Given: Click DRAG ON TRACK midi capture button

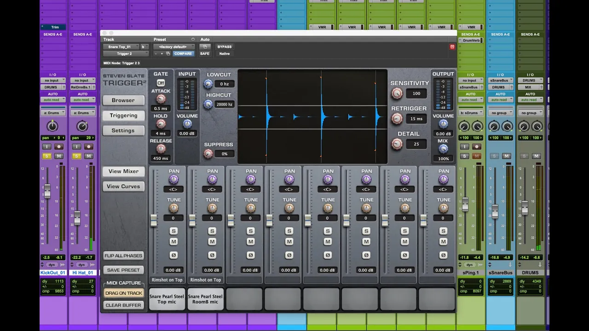Looking at the screenshot, I should pos(123,293).
